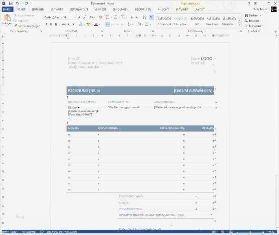
Task: Click the Suchen binoculars button
Action: click(251, 16)
